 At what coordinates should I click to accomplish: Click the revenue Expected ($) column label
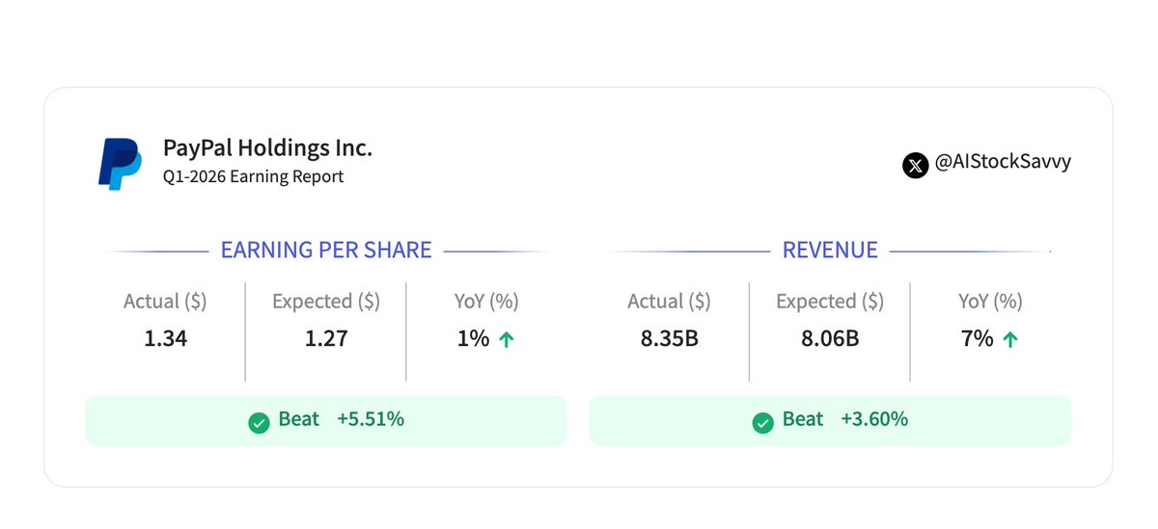pyautogui.click(x=830, y=302)
